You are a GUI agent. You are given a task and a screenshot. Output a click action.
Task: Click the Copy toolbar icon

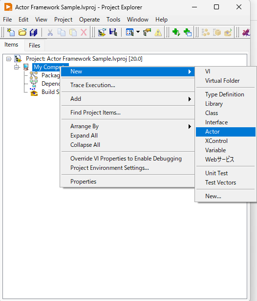point(62,32)
